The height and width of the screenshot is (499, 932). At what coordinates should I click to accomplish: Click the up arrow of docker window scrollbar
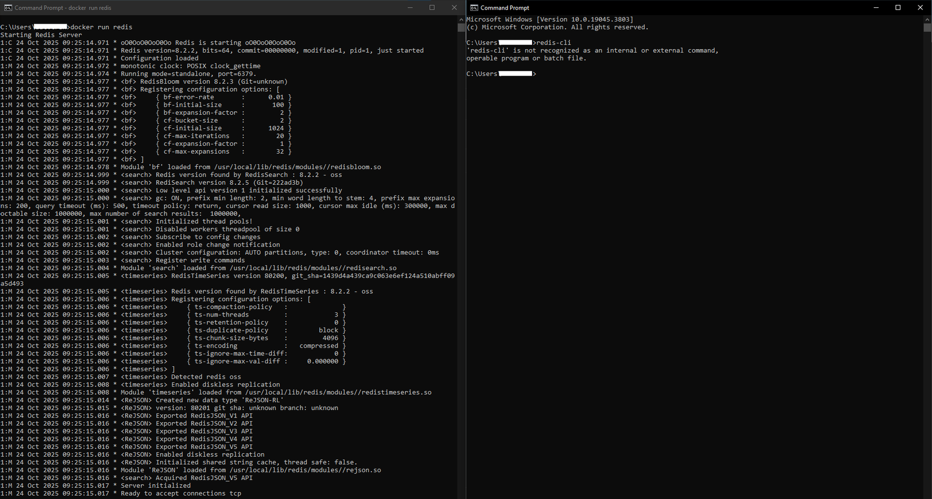[461, 19]
